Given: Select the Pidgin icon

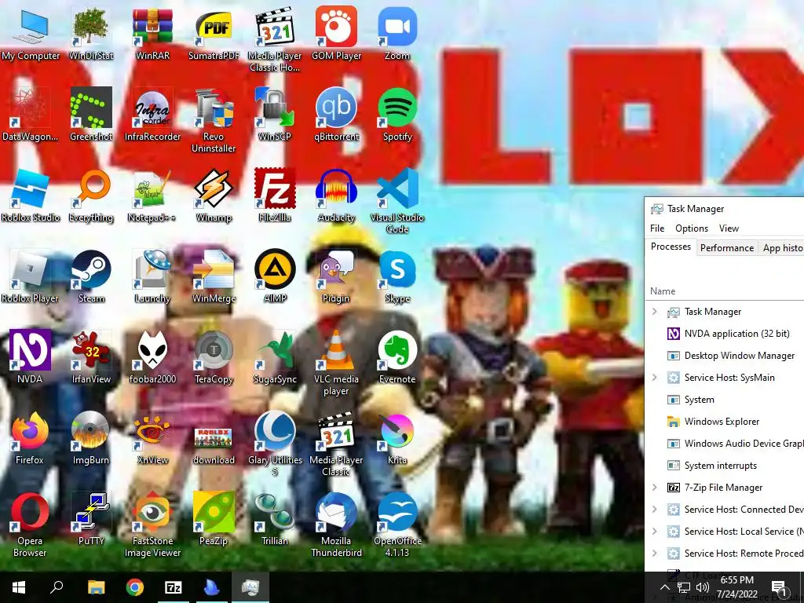Looking at the screenshot, I should (x=336, y=276).
